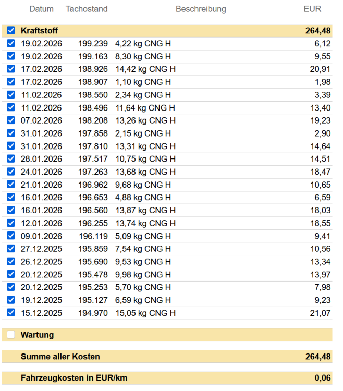343x391 pixels.
Task: Select the Summe aller Kosten row
Action: (x=167, y=357)
